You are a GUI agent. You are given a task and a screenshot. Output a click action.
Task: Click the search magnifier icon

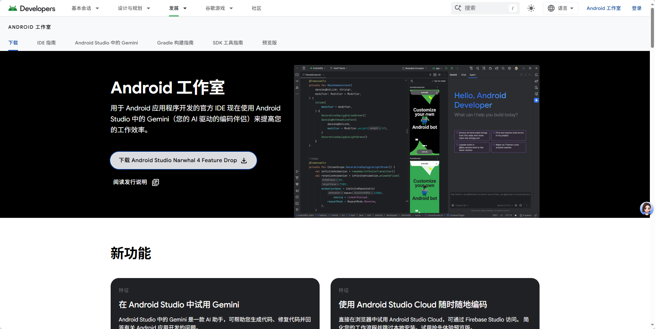458,8
